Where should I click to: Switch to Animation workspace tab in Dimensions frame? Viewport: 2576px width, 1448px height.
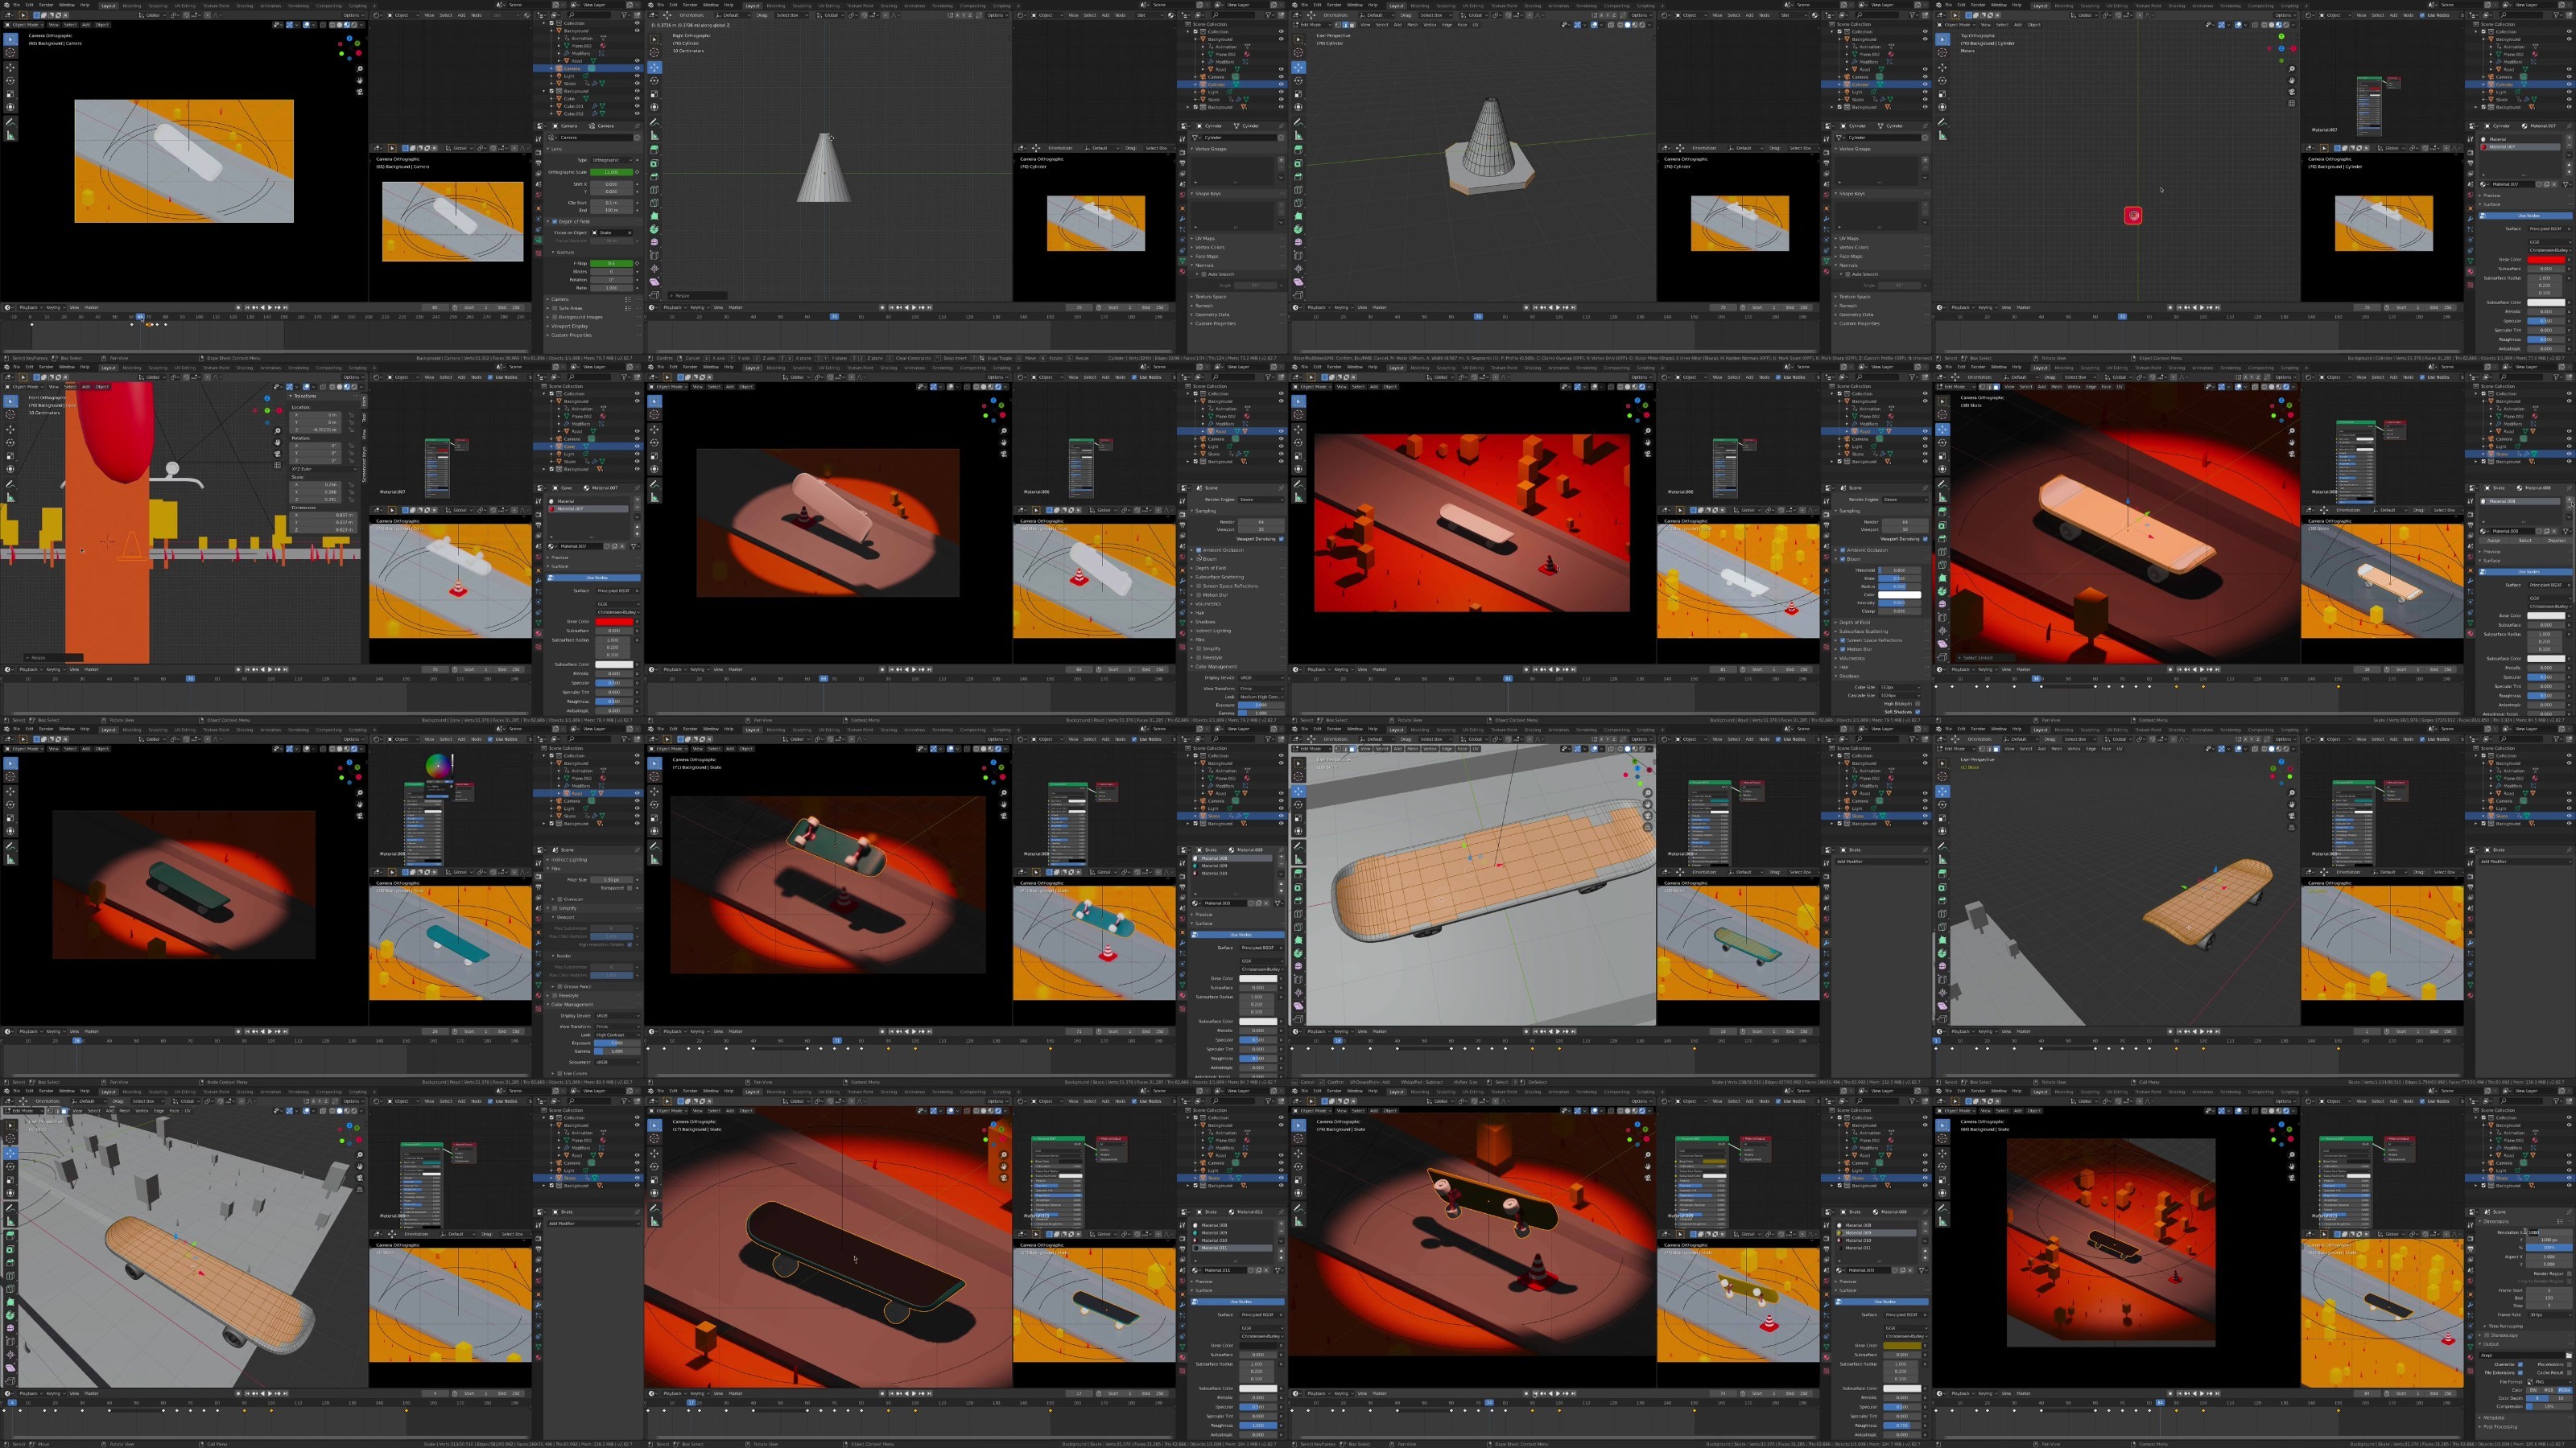tap(2203, 1092)
